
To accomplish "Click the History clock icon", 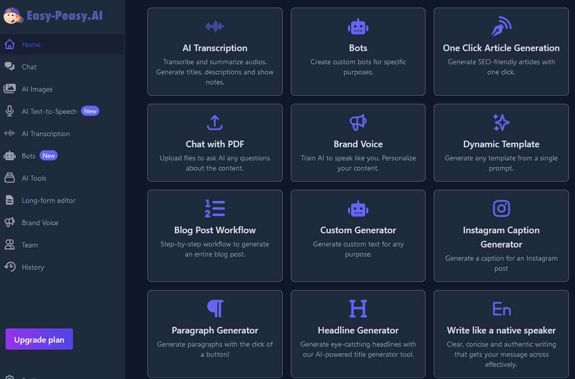I will 10,267.
